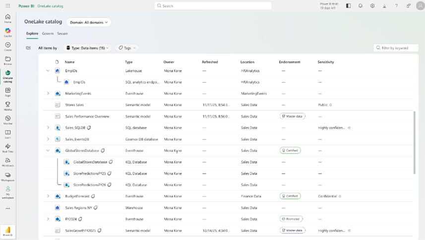The image size is (425, 240).
Task: Expand the MarketingEvents row
Action: [x=48, y=93]
